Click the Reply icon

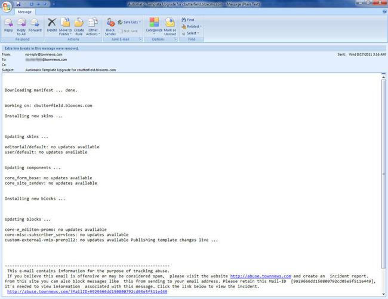(x=8, y=25)
